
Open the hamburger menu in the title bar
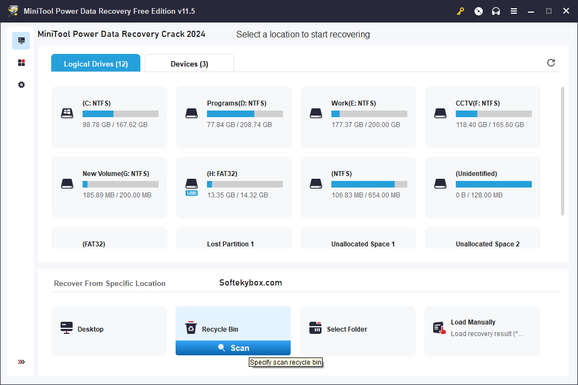[x=514, y=10]
